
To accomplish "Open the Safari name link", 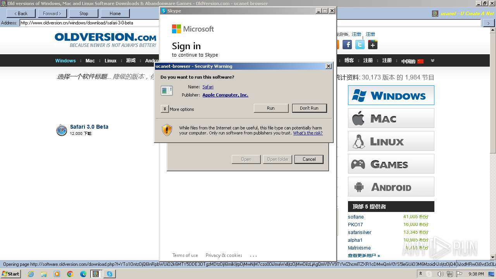I will click(x=208, y=87).
